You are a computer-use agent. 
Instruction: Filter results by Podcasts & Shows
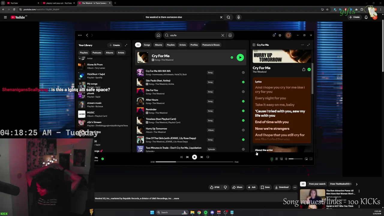[x=211, y=45]
